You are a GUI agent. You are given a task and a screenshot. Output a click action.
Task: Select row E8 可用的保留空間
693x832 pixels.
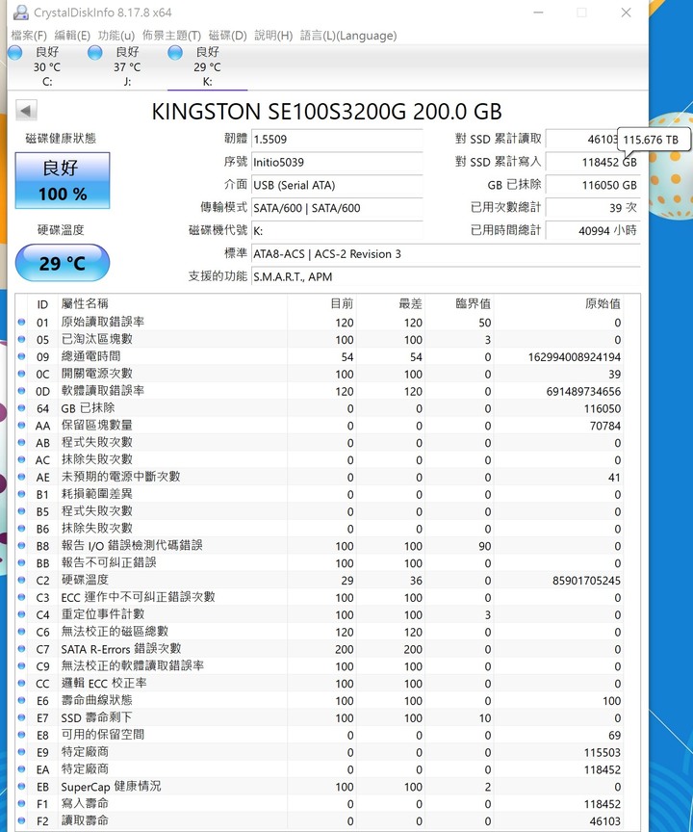tap(320, 735)
